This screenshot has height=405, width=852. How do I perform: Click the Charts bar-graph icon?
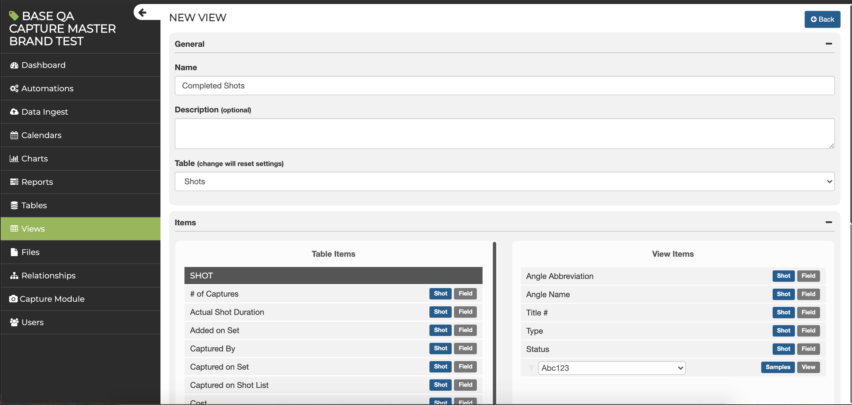14,159
